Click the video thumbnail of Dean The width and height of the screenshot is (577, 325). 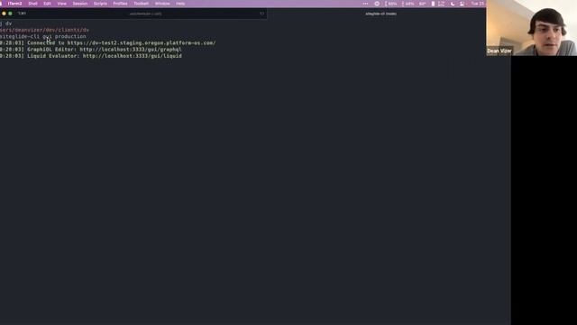[x=531, y=28]
